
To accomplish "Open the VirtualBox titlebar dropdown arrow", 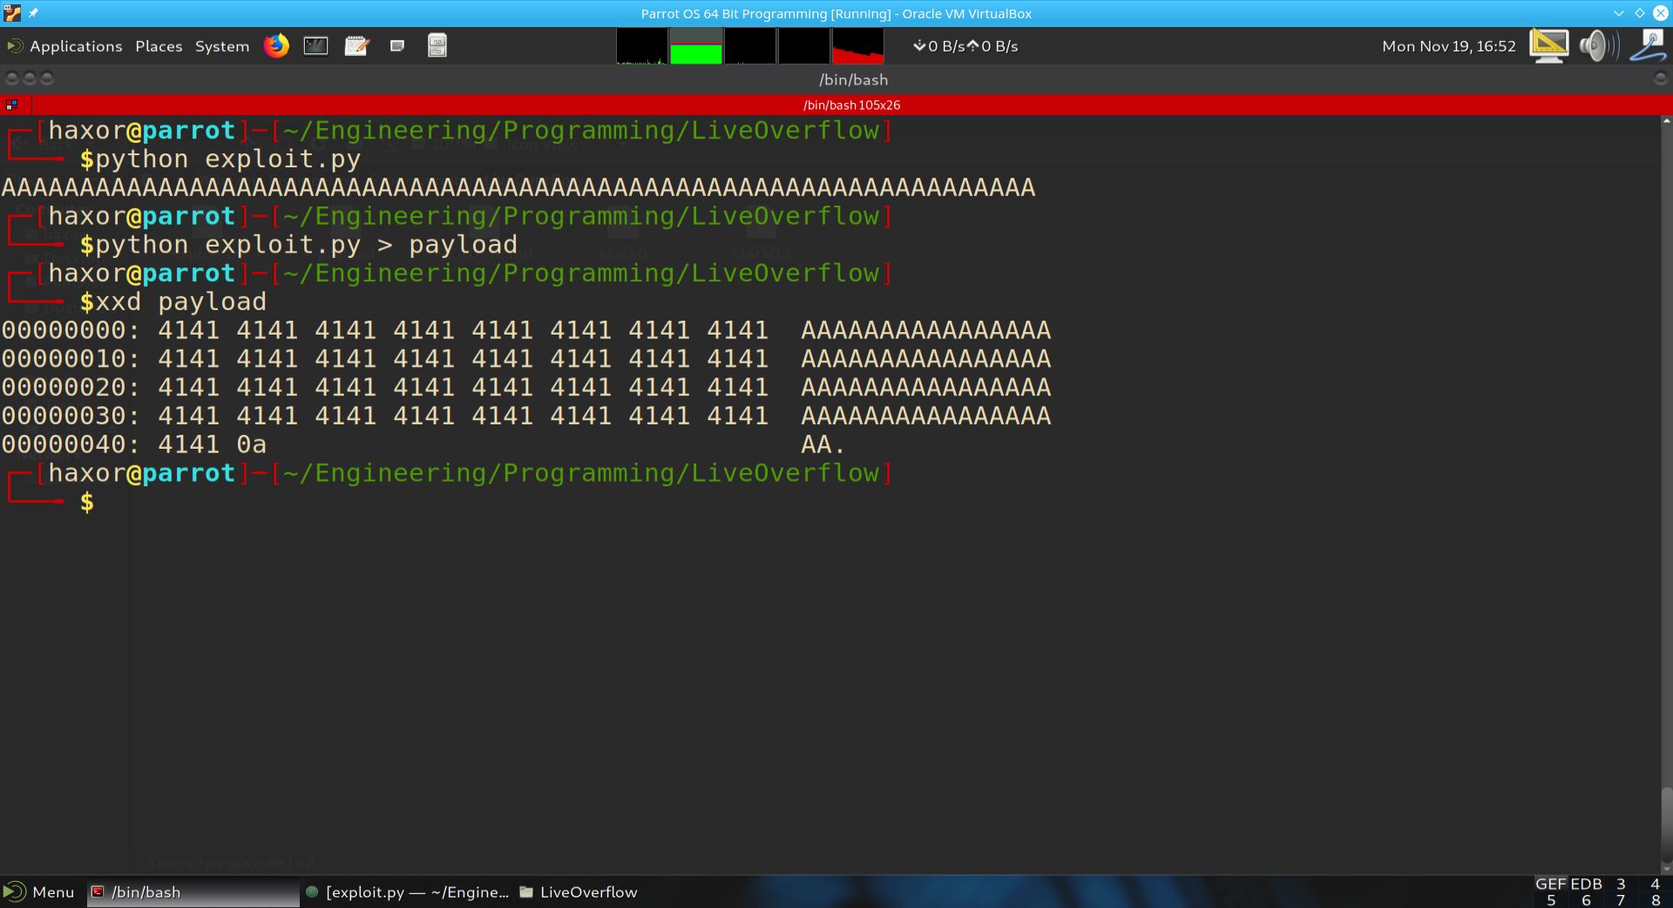I will [x=1618, y=13].
